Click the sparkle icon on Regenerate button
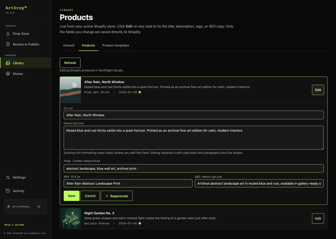This screenshot has width=336, height=239. pyautogui.click(x=107, y=196)
